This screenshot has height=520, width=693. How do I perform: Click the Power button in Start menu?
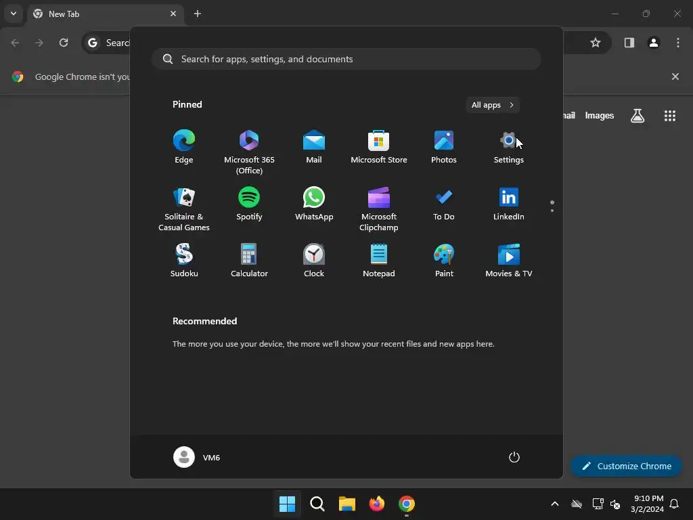coord(514,457)
